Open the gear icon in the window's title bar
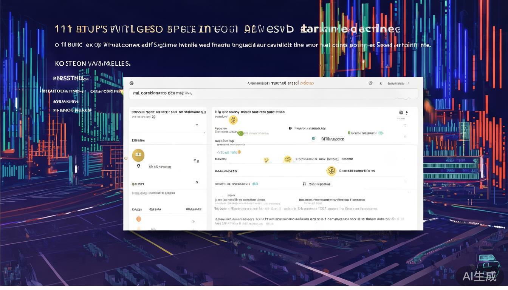This screenshot has height=290, width=508. click(370, 83)
